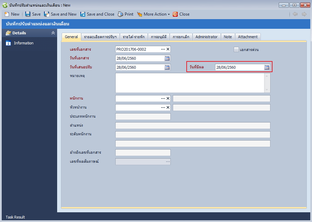Clear หัวหน้างาน field with X icon
The width and height of the screenshot is (312, 222).
[168, 108]
